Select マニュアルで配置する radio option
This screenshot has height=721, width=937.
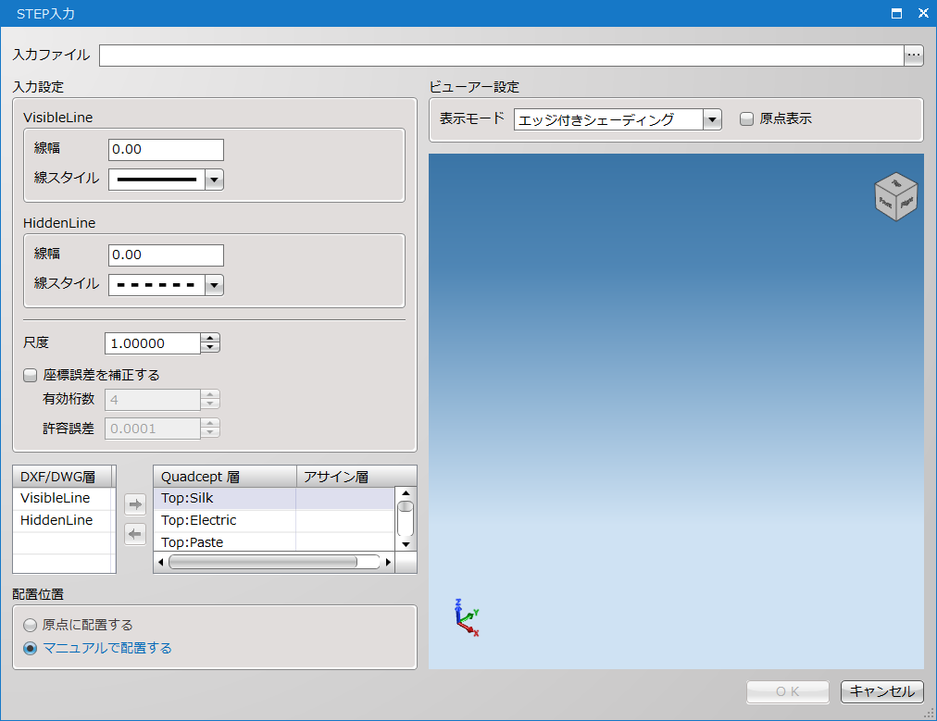pyautogui.click(x=31, y=648)
